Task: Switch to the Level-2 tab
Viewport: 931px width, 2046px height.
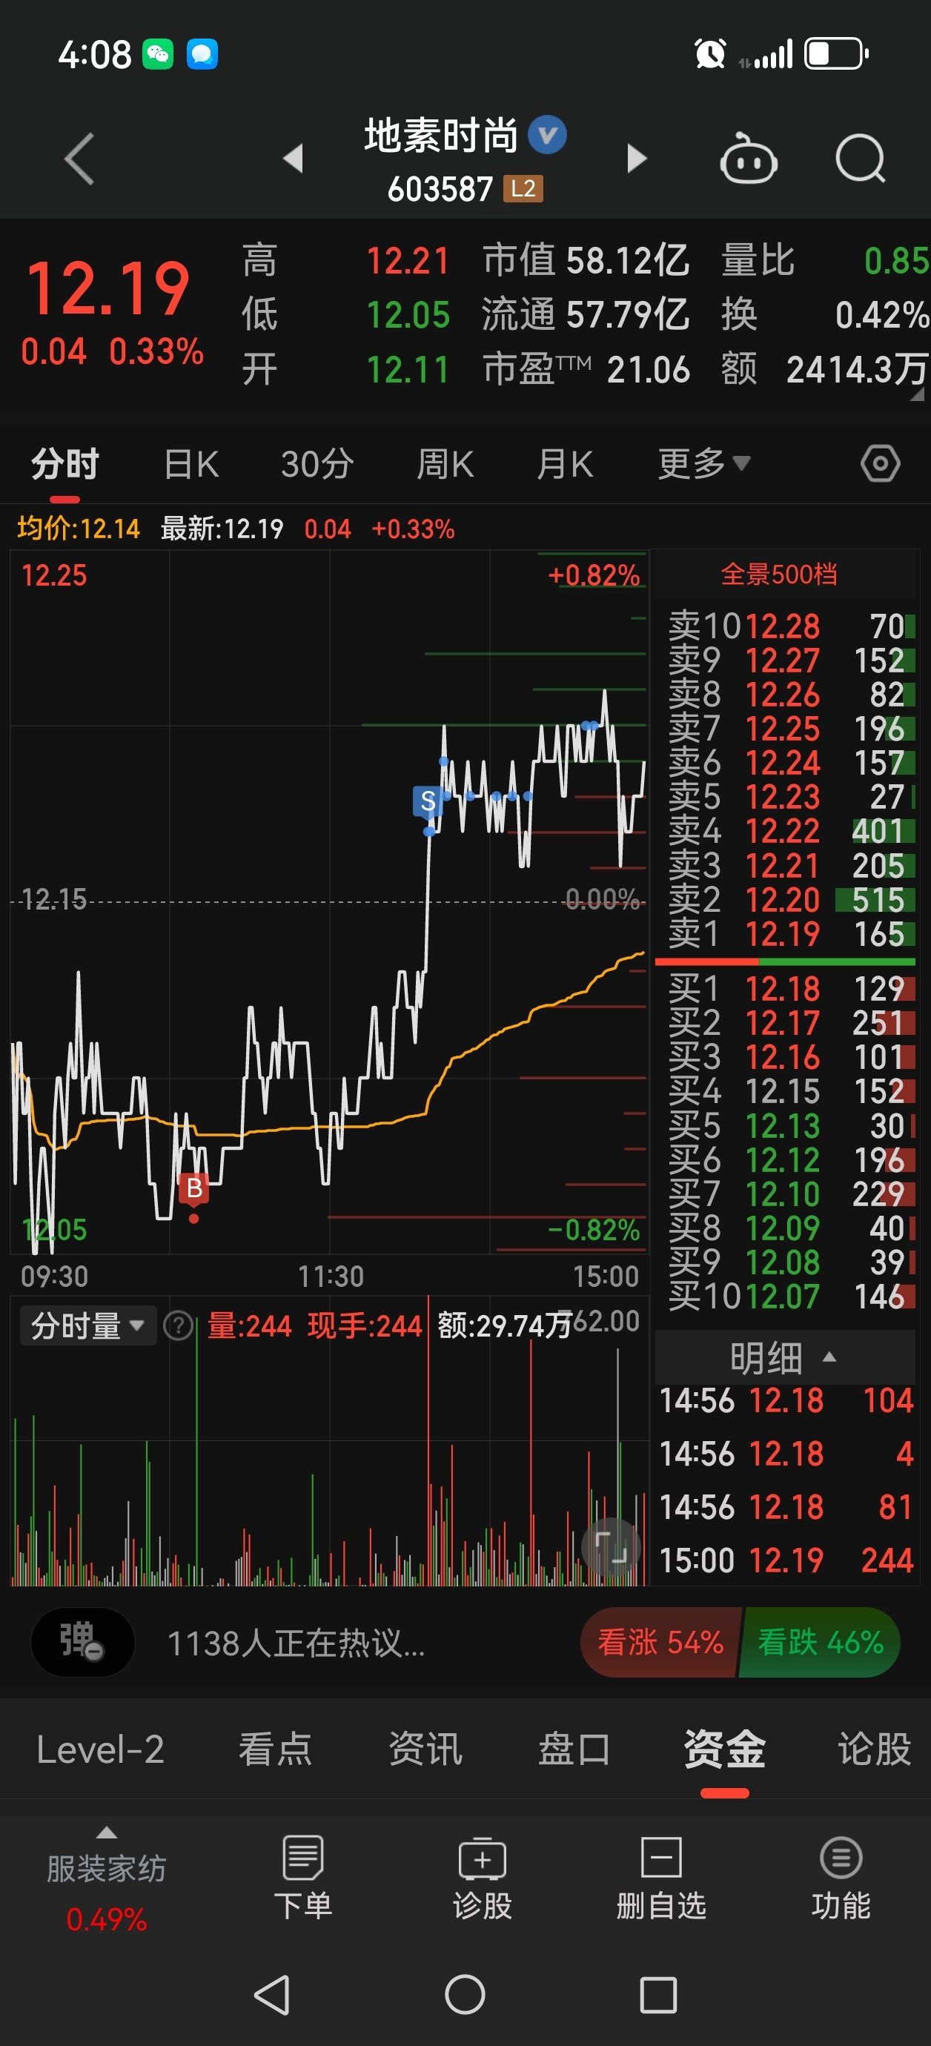Action: 100,1749
